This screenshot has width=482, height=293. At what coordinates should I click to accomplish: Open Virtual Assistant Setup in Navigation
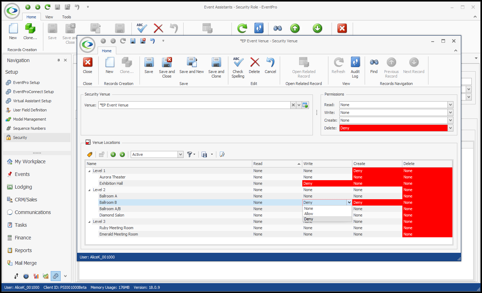click(x=32, y=101)
